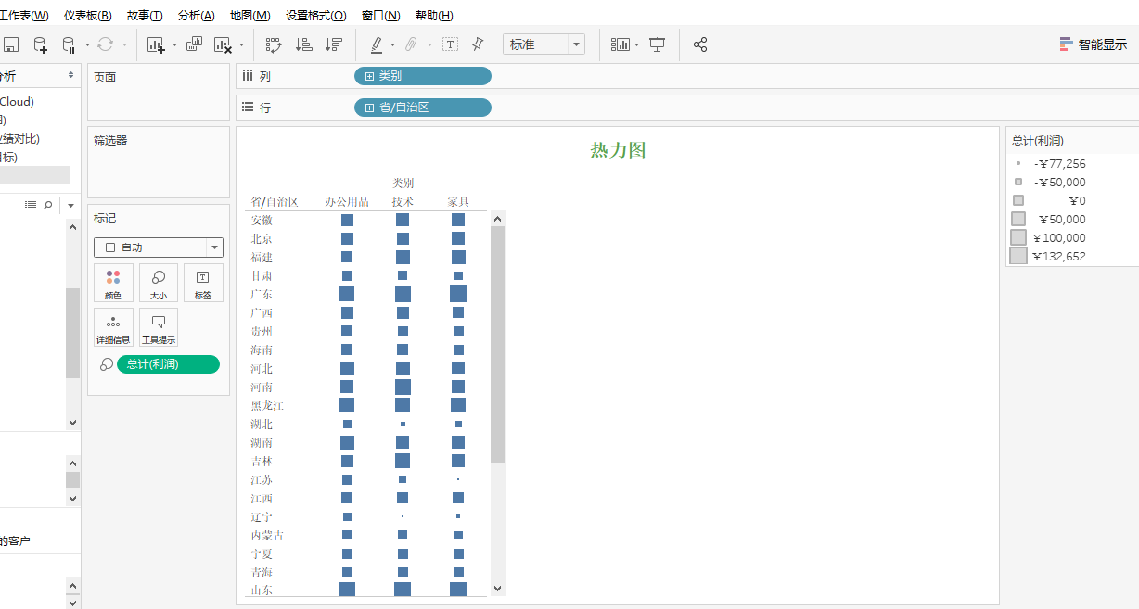Image resolution: width=1139 pixels, height=609 pixels.
Task: Click the Group Members paperclip icon
Action: [411, 44]
